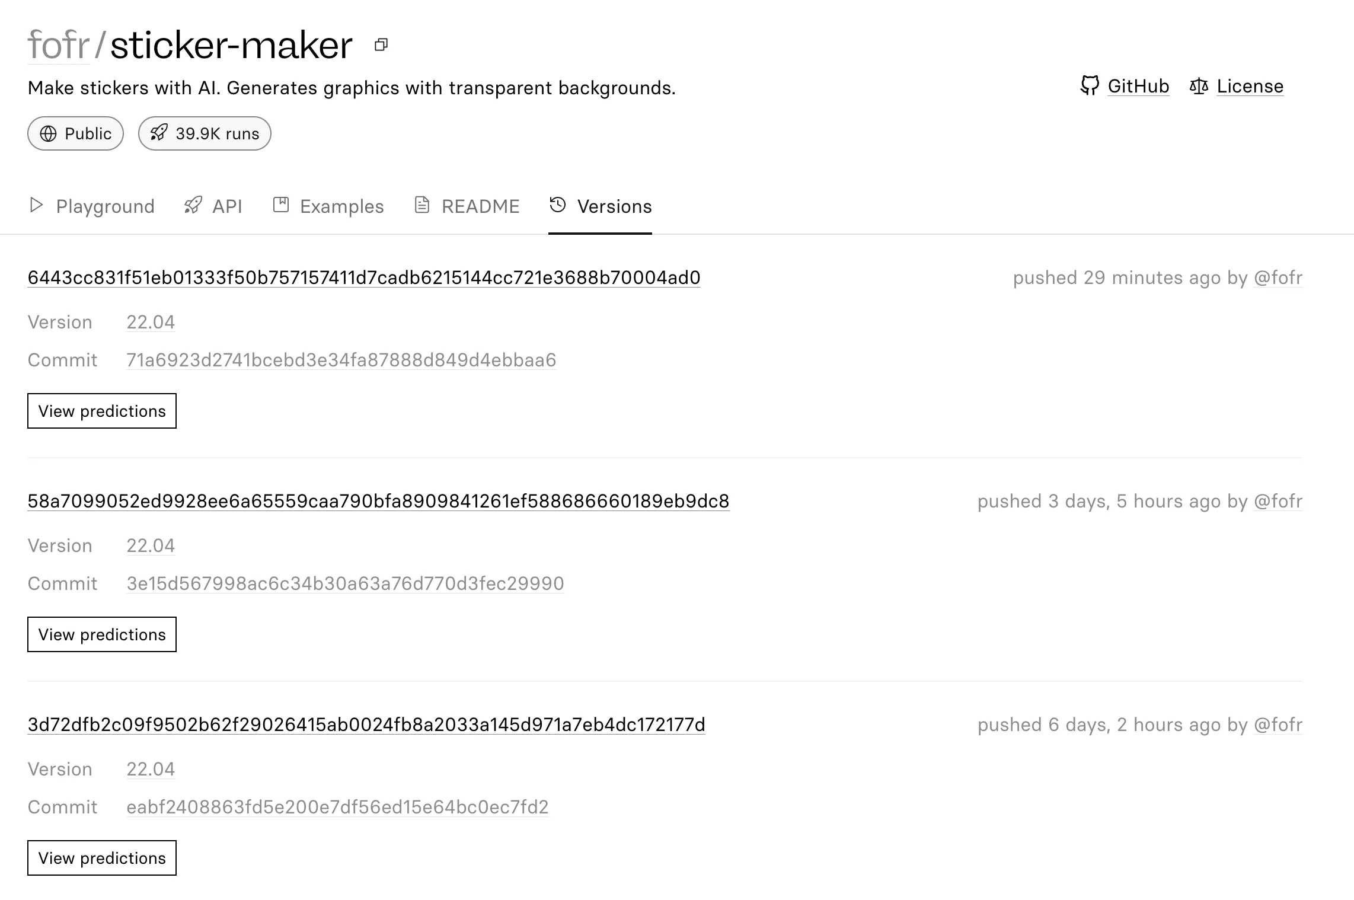Toggle Public visibility badge
The width and height of the screenshot is (1354, 900).
coord(75,133)
